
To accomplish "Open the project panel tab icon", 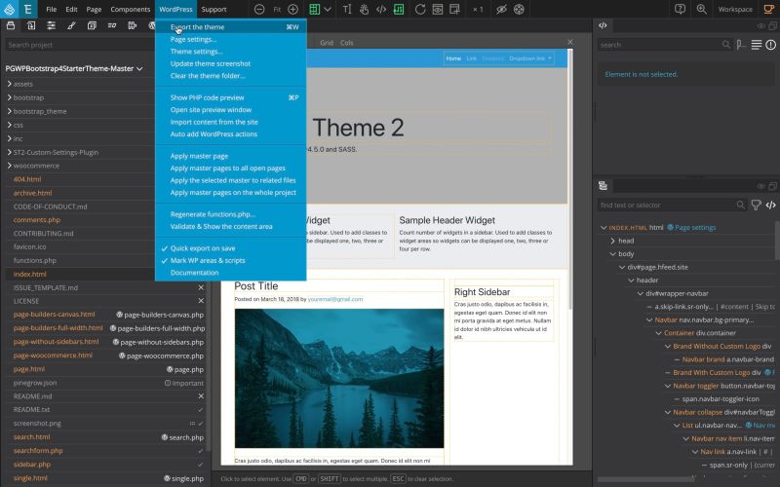I will (11, 25).
